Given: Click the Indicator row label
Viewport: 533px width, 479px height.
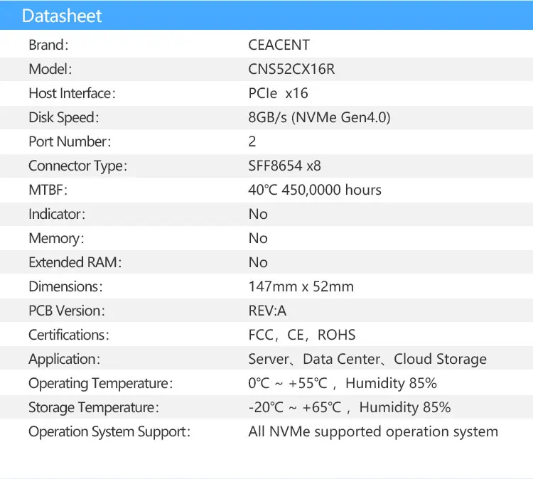Looking at the screenshot, I should (57, 214).
